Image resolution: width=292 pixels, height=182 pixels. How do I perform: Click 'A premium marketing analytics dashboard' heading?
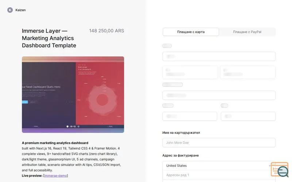(x=55, y=143)
